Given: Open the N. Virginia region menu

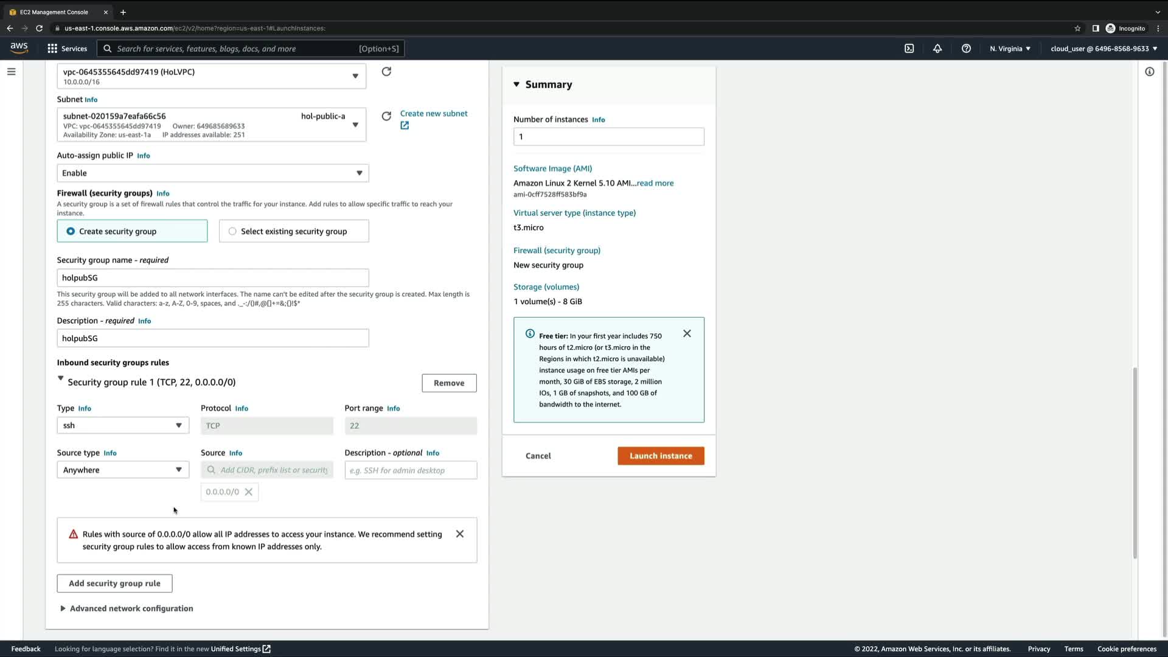Looking at the screenshot, I should pyautogui.click(x=1010, y=49).
